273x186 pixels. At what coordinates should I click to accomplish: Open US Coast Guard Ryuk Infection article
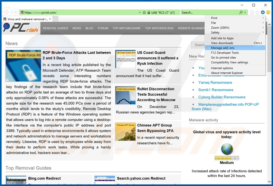tap(158, 58)
